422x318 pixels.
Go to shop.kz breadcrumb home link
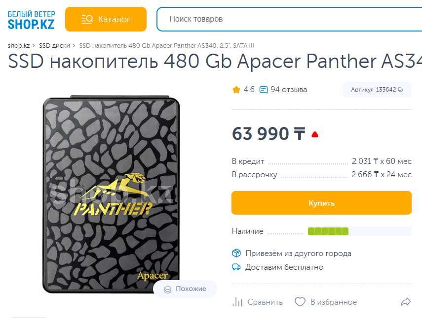[x=19, y=46]
